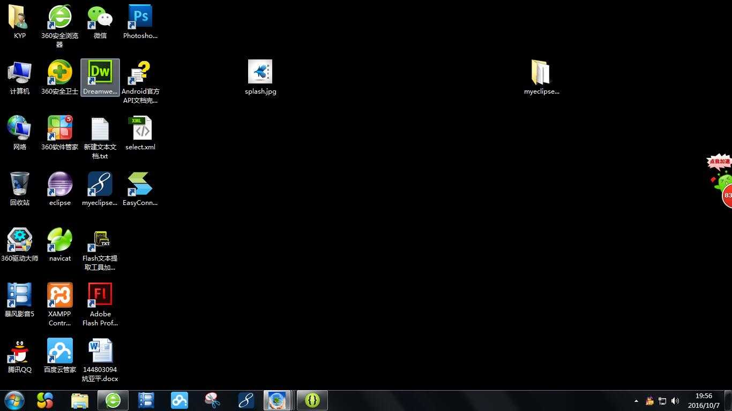Viewport: 732px width, 411px height.
Task: Open the Windows Start menu
Action: 14,400
